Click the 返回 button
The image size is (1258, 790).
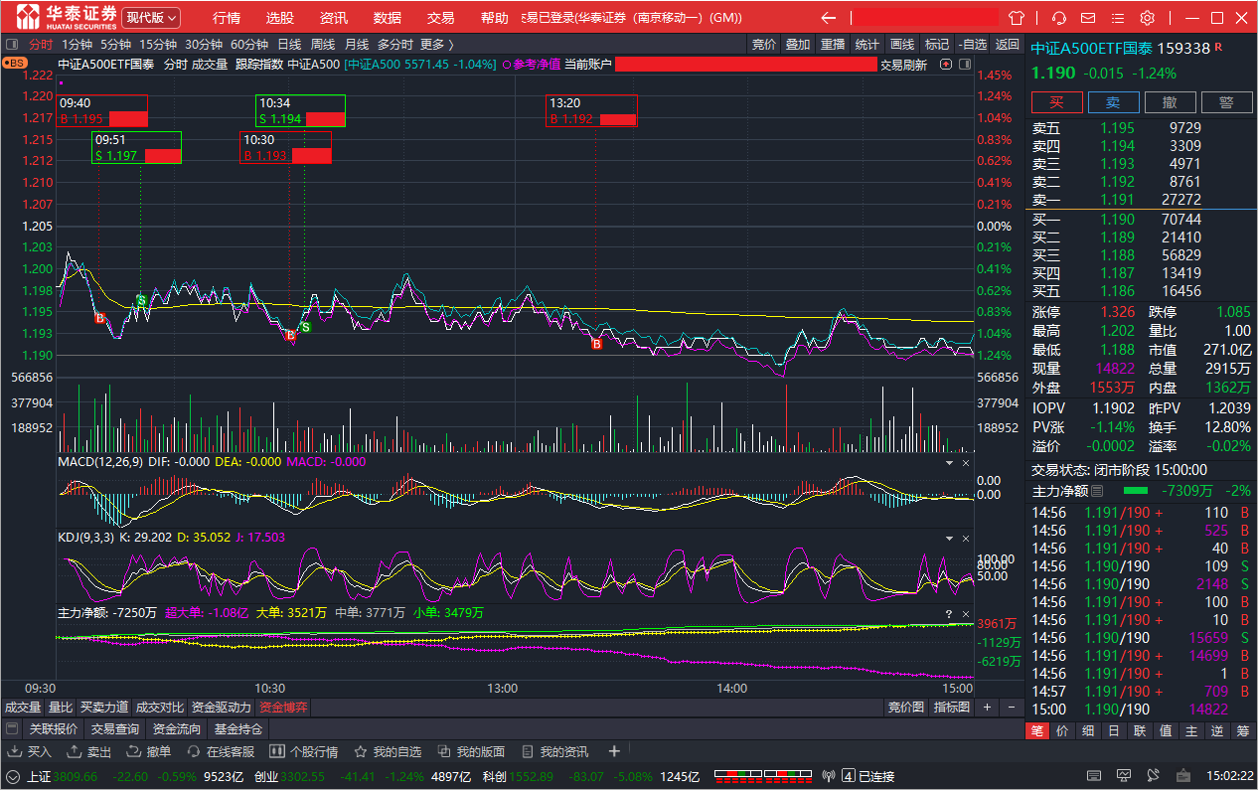tap(1008, 44)
